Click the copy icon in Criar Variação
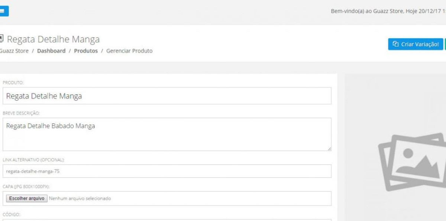Viewport: 446px width, 221px height. click(395, 44)
